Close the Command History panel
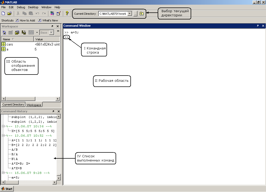This screenshot has width=266, height=192. pos(59,111)
